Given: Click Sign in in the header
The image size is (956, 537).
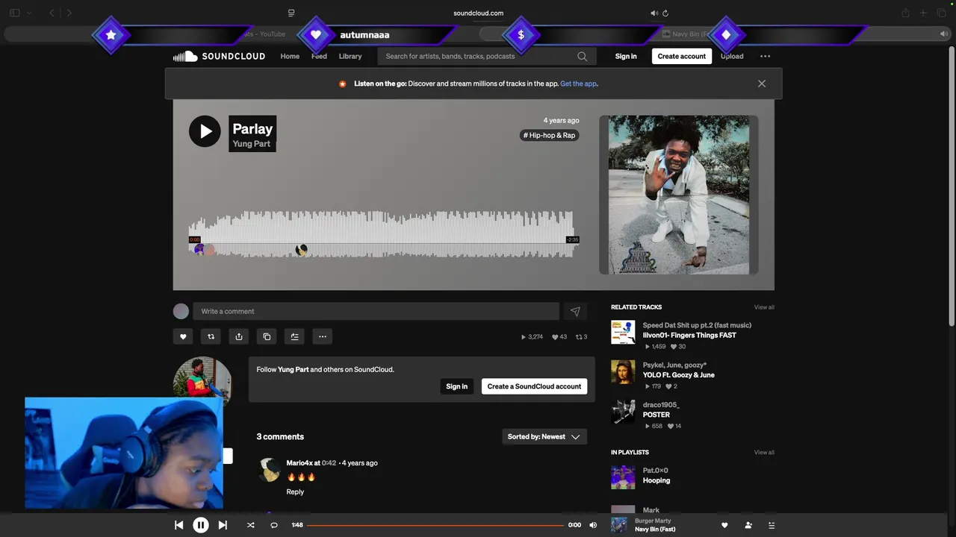Looking at the screenshot, I should 626,56.
